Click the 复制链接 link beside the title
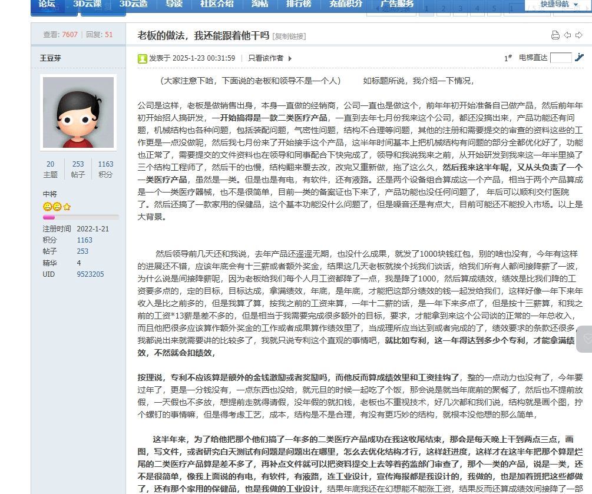The image size is (592, 494). [289, 37]
